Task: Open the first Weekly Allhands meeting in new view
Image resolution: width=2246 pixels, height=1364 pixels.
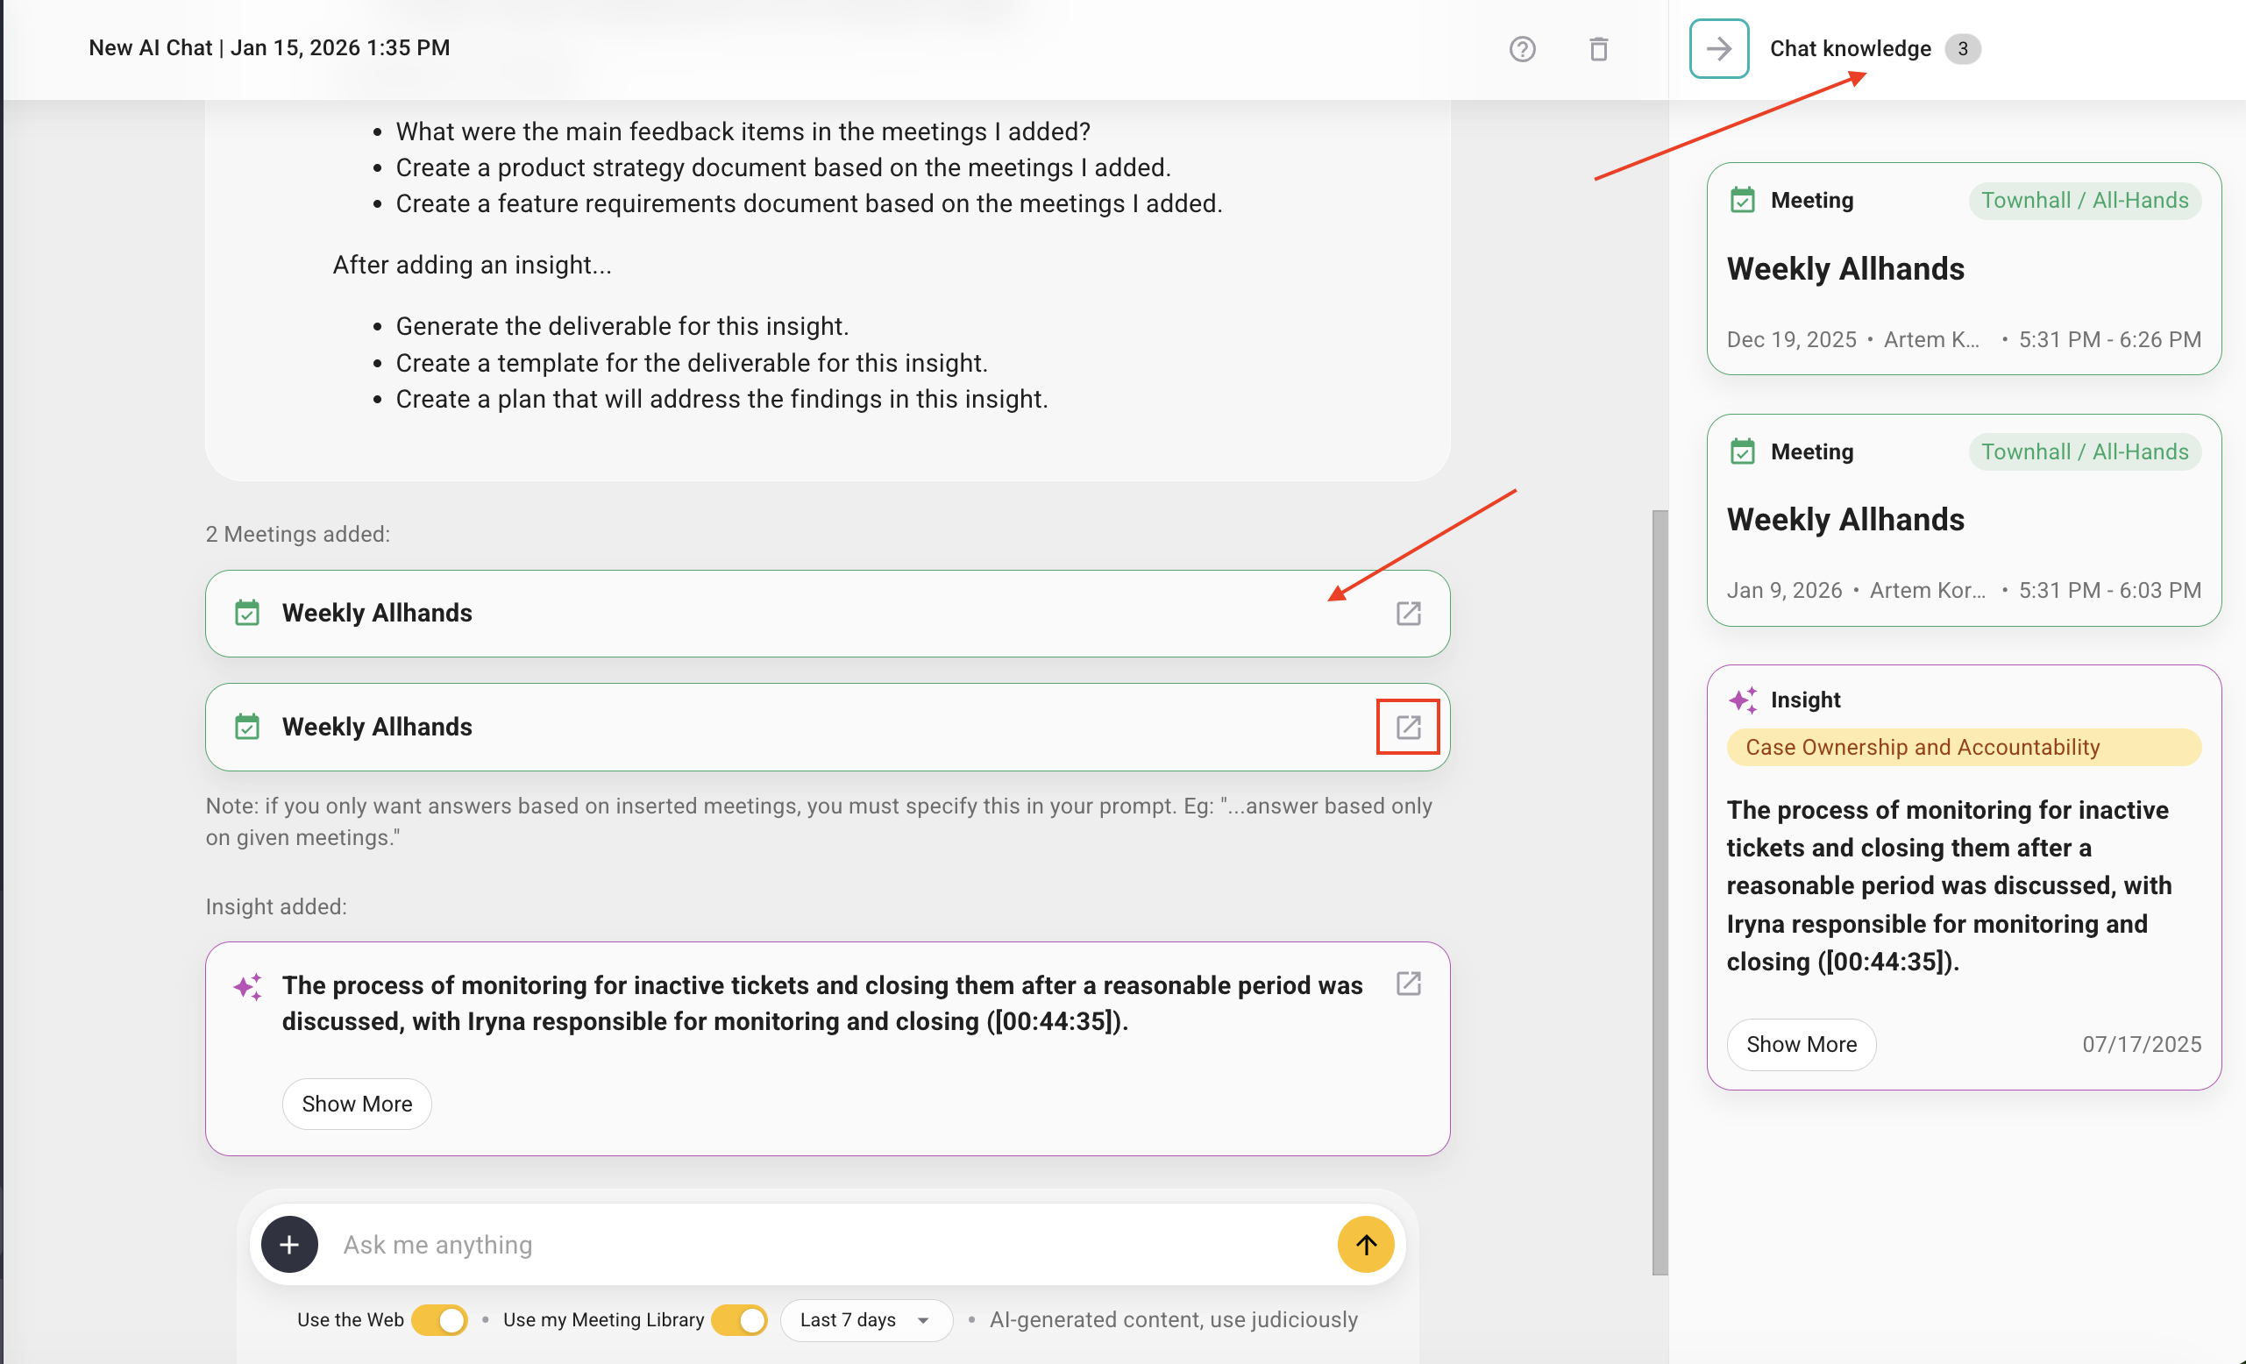Action: (x=1407, y=613)
